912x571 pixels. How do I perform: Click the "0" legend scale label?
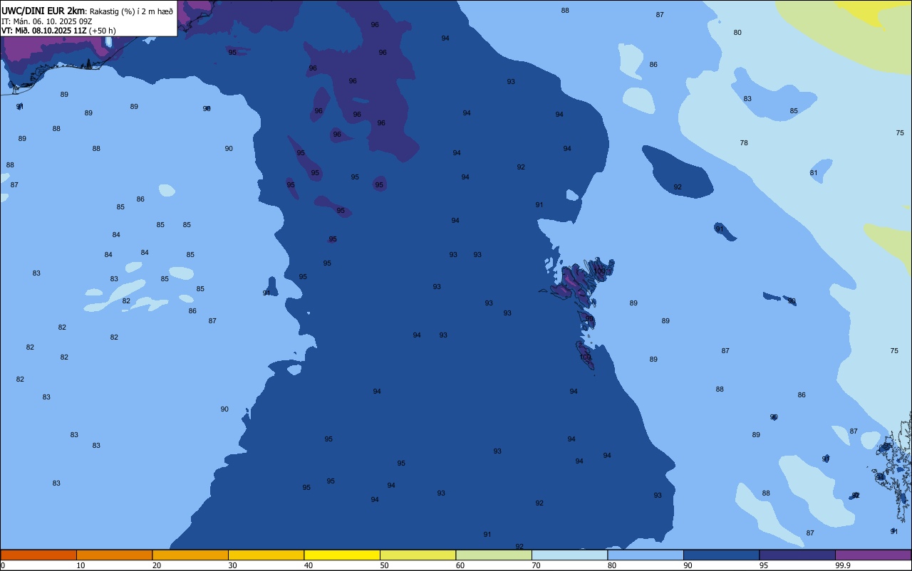point(3,565)
